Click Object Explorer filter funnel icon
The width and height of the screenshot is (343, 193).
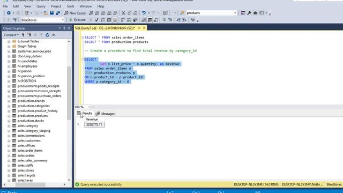point(41,35)
